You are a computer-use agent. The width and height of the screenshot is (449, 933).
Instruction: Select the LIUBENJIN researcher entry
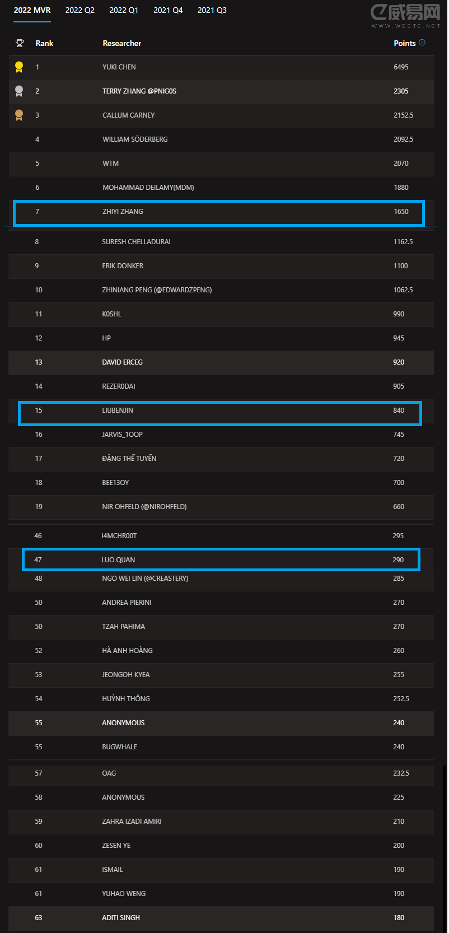pos(118,410)
